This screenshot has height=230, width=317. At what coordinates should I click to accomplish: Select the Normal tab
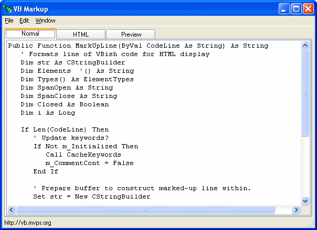(x=30, y=34)
